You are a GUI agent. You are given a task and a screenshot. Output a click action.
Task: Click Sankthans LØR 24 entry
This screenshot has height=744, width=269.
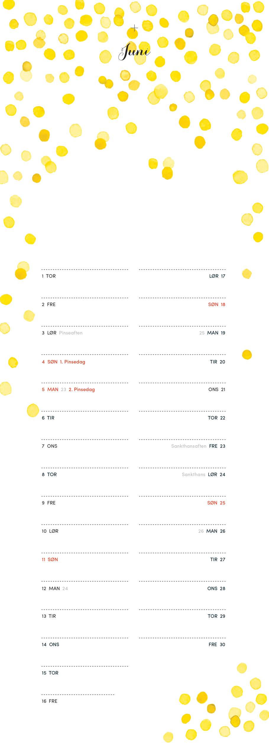point(203,474)
